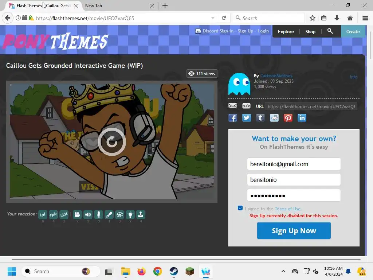Screen dimensions: 373x280
Task: Bookmark this page with the star icon
Action: tap(313, 18)
